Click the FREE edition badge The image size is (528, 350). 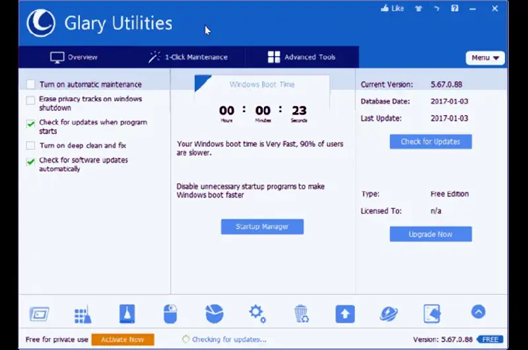coord(490,339)
